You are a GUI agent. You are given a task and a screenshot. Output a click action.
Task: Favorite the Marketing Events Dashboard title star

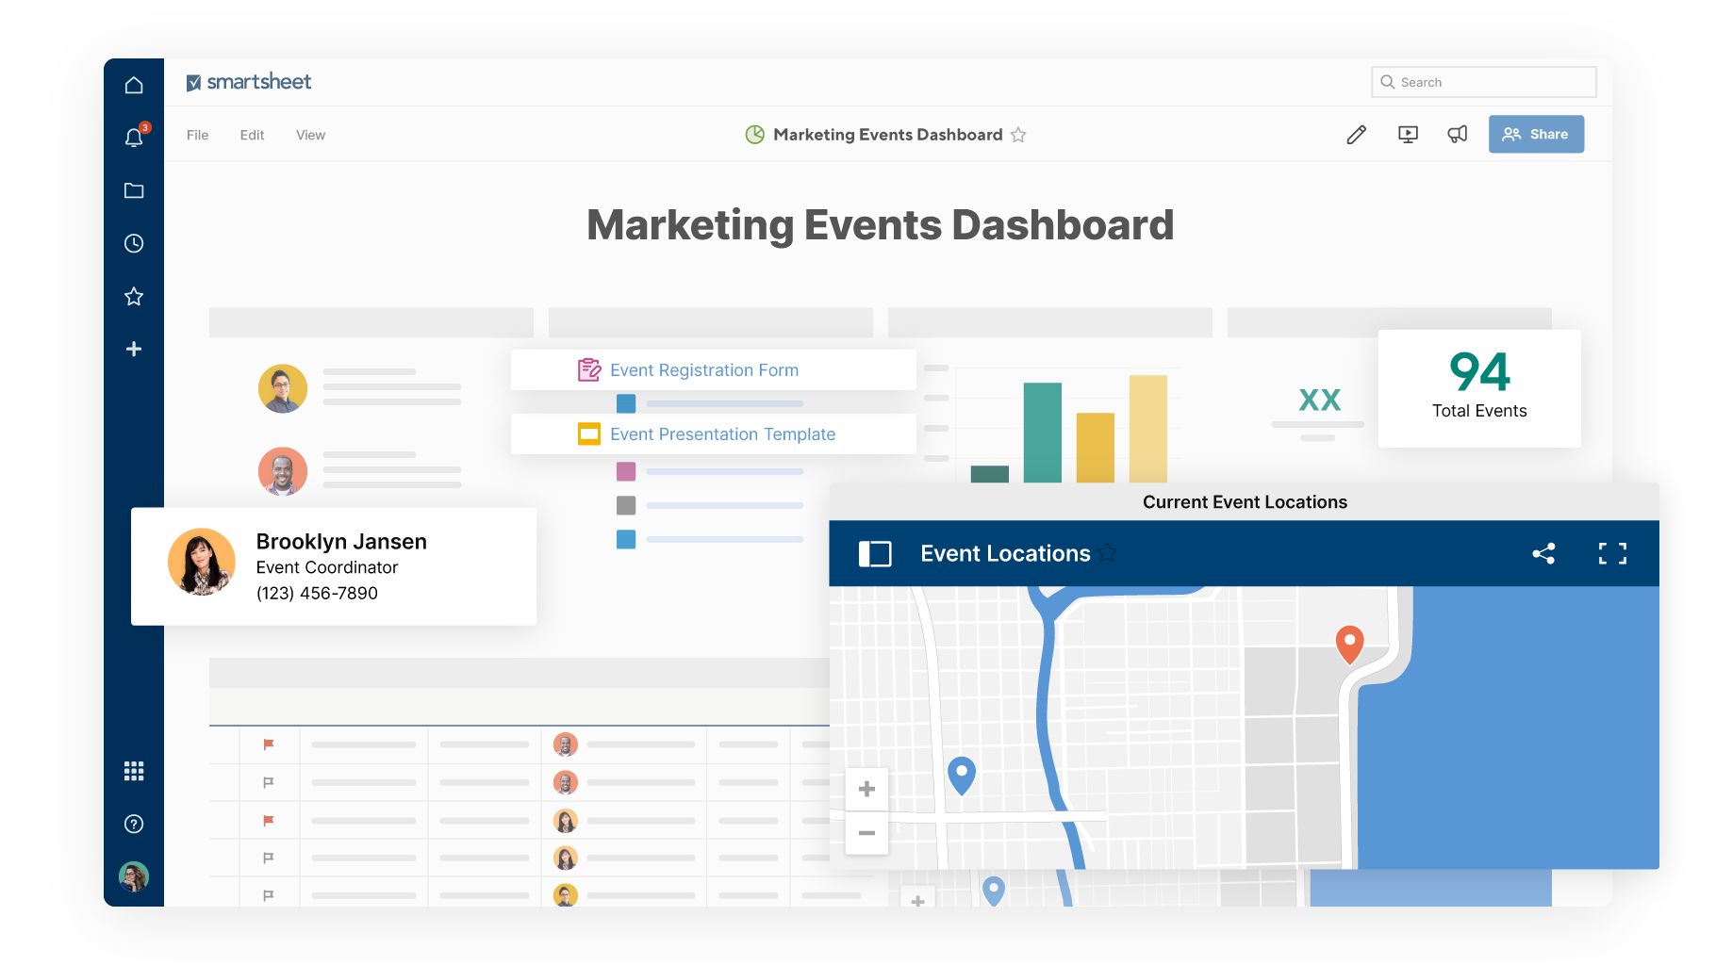click(x=1018, y=135)
